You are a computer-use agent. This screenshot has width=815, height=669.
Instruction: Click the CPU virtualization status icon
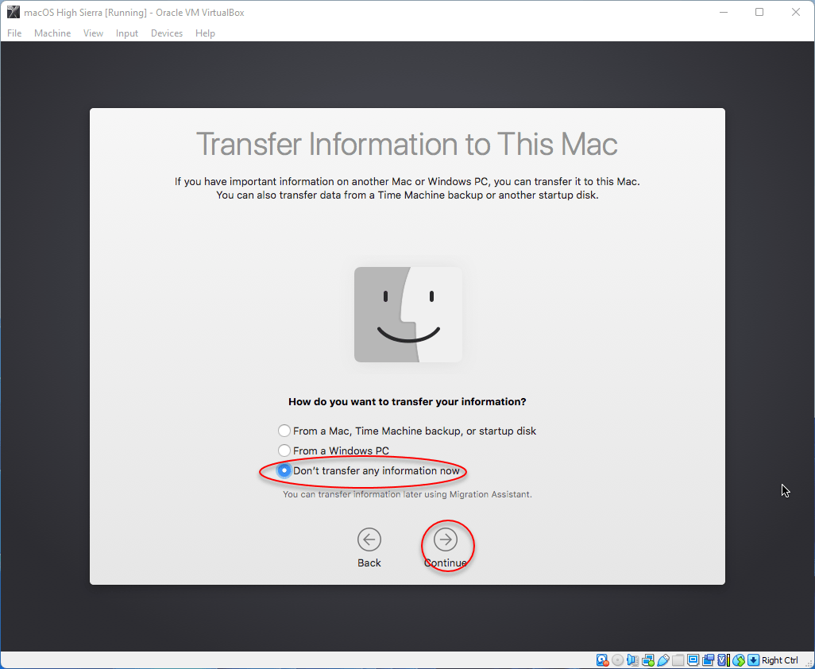pos(723,660)
